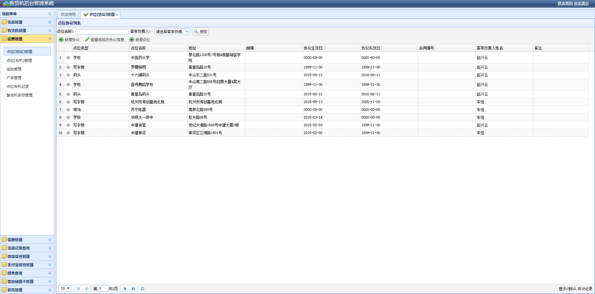Open 售货机告警管理 in sidebar

pos(20,95)
